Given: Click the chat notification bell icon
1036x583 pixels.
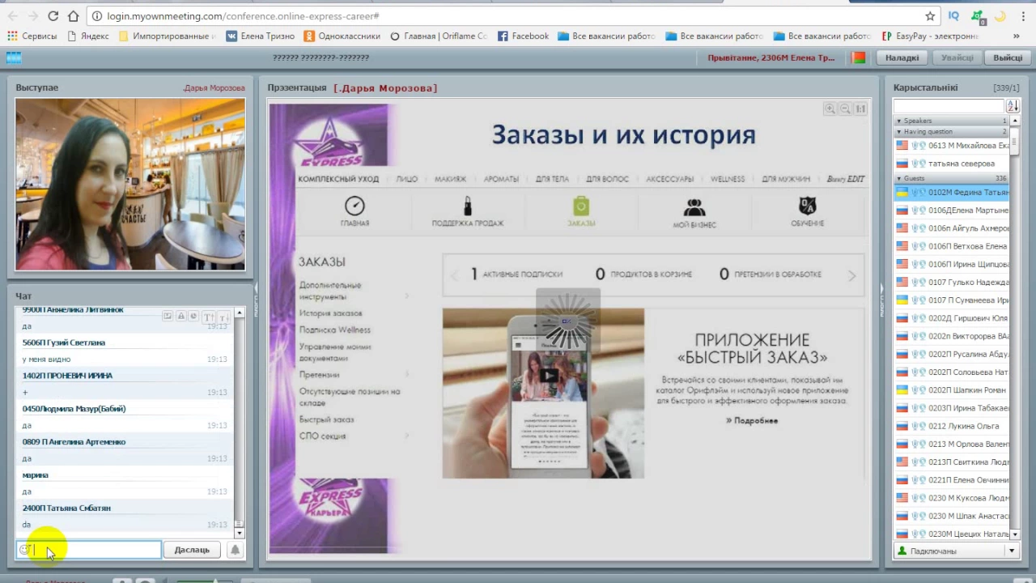Looking at the screenshot, I should pos(235,550).
